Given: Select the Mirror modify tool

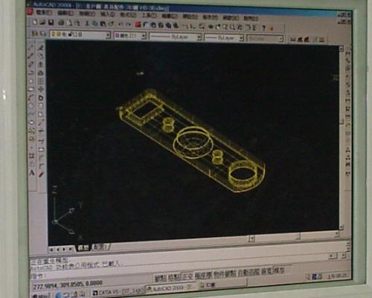Looking at the screenshot, I should (41, 65).
